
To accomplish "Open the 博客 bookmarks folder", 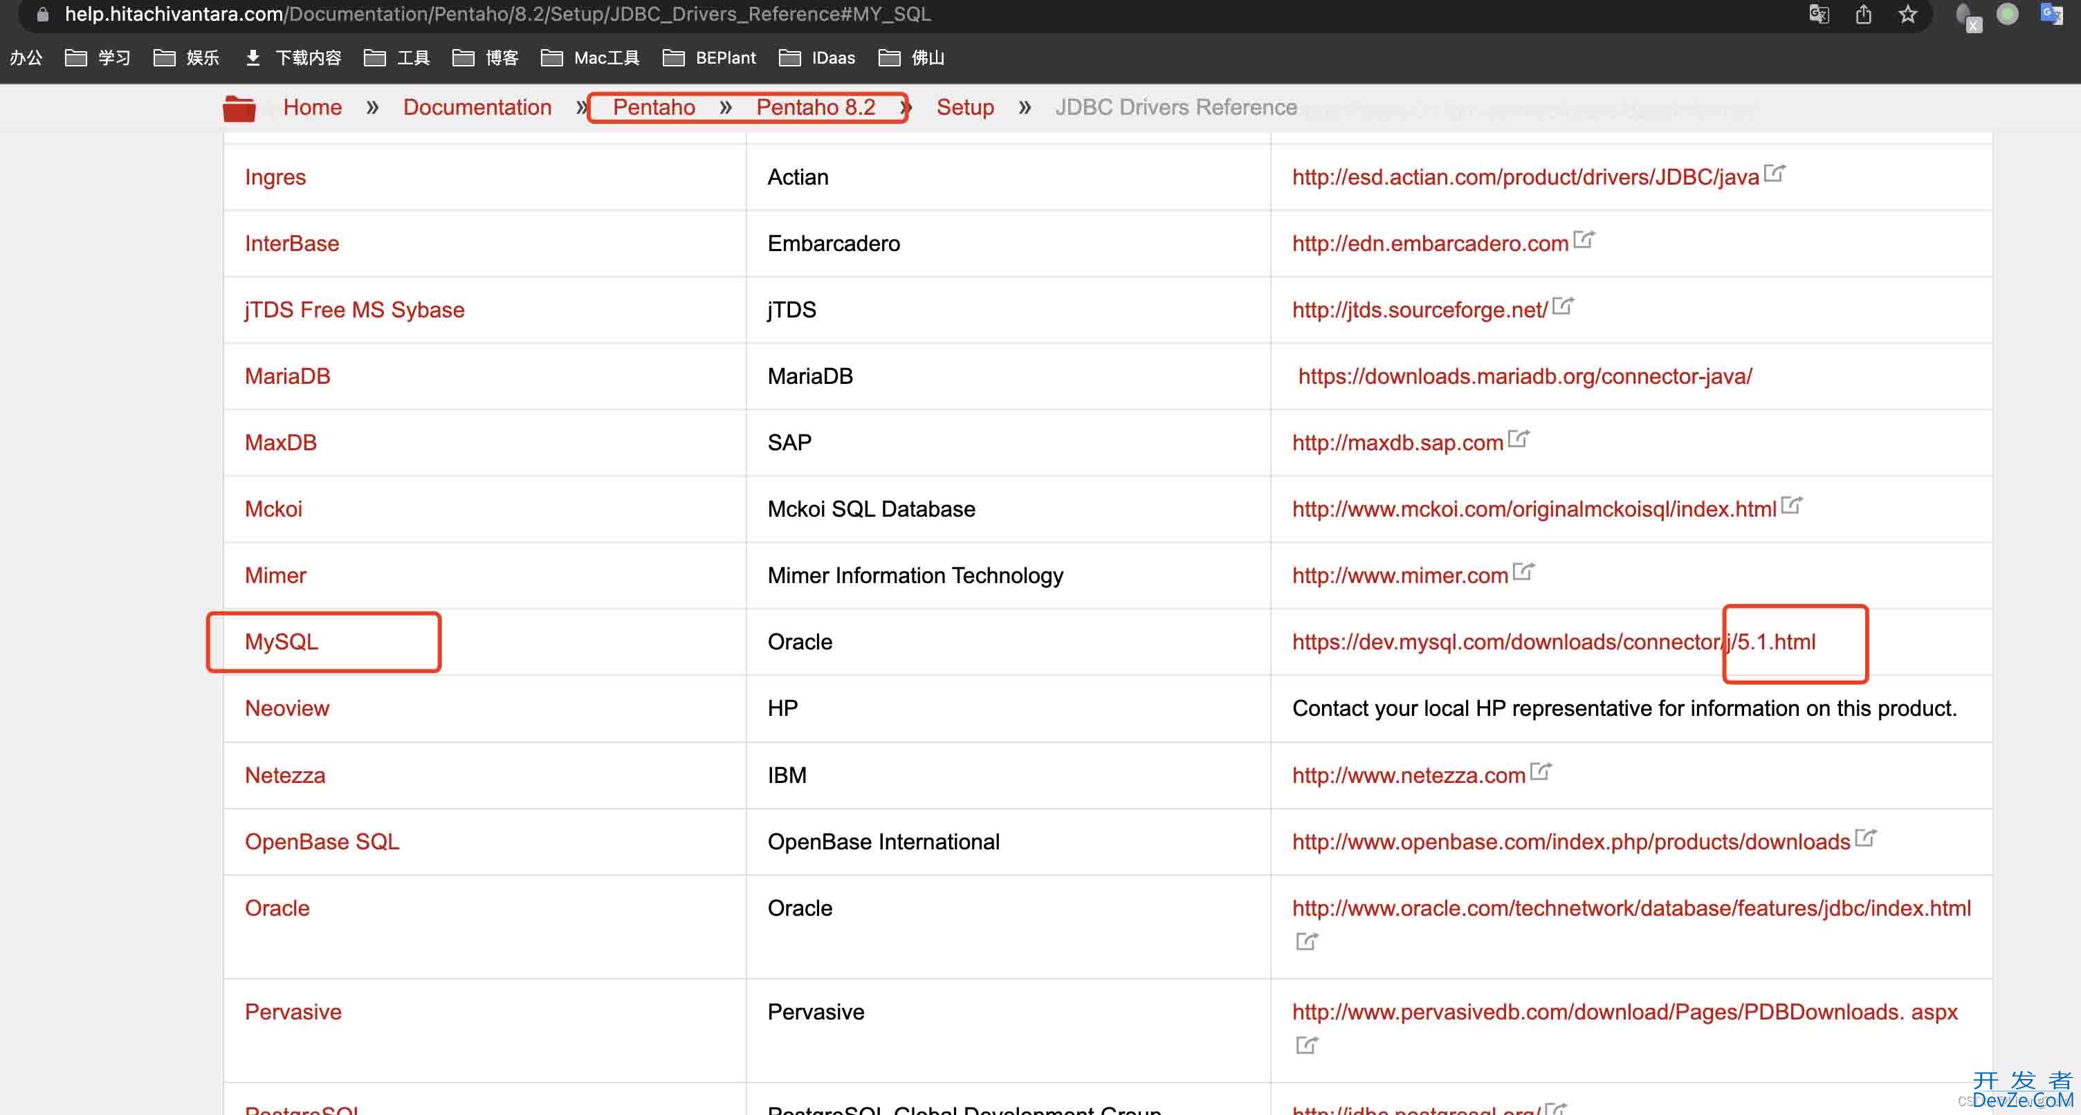I will (x=486, y=58).
